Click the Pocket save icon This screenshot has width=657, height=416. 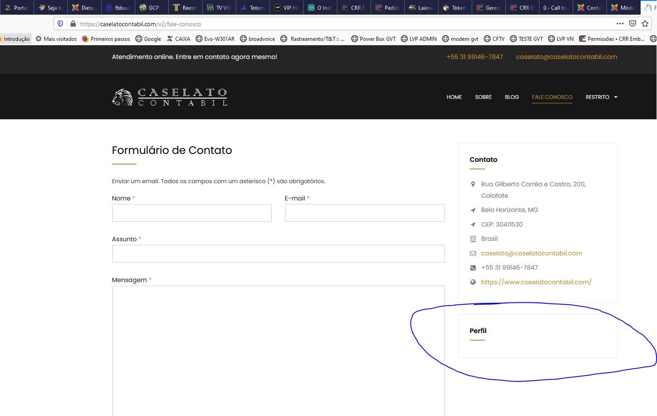pyautogui.click(x=633, y=24)
